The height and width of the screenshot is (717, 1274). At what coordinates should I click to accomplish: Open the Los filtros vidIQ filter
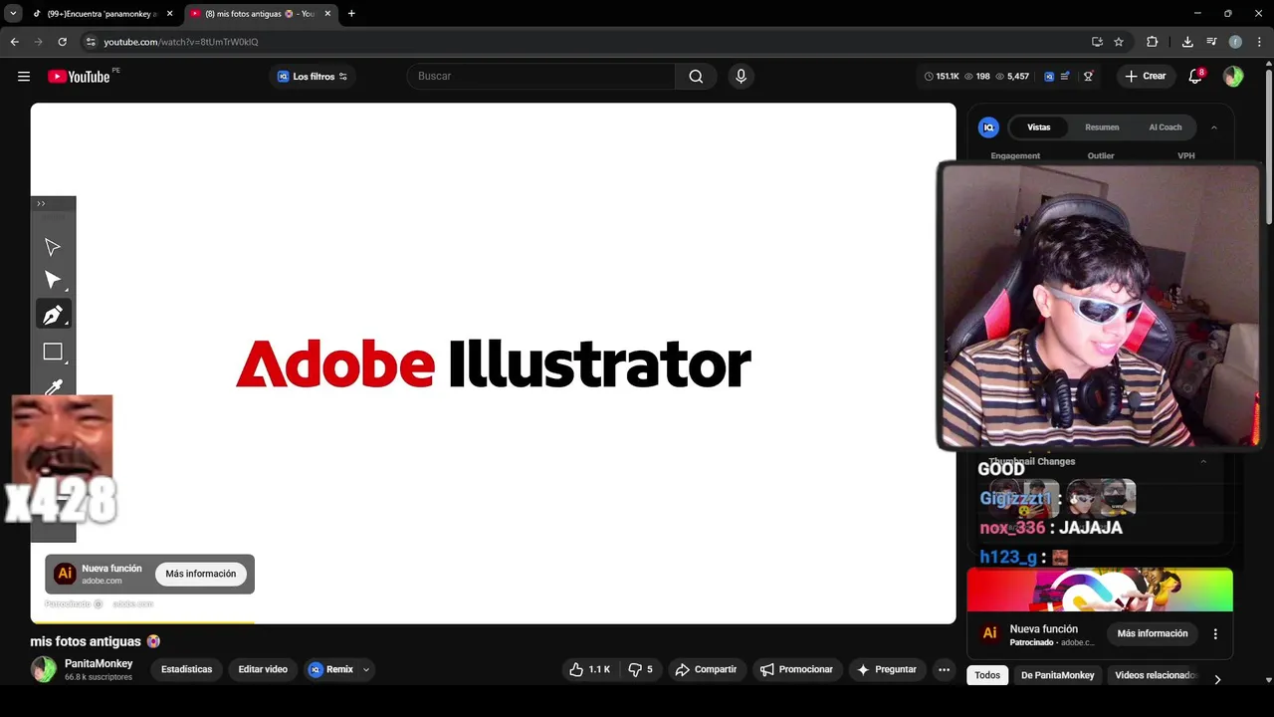[x=313, y=77]
